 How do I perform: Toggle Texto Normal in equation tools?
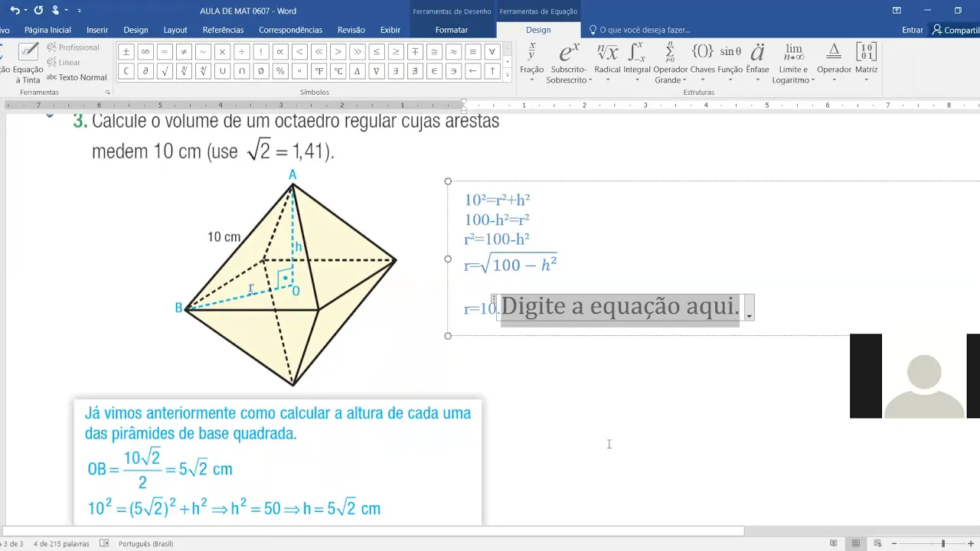[77, 77]
